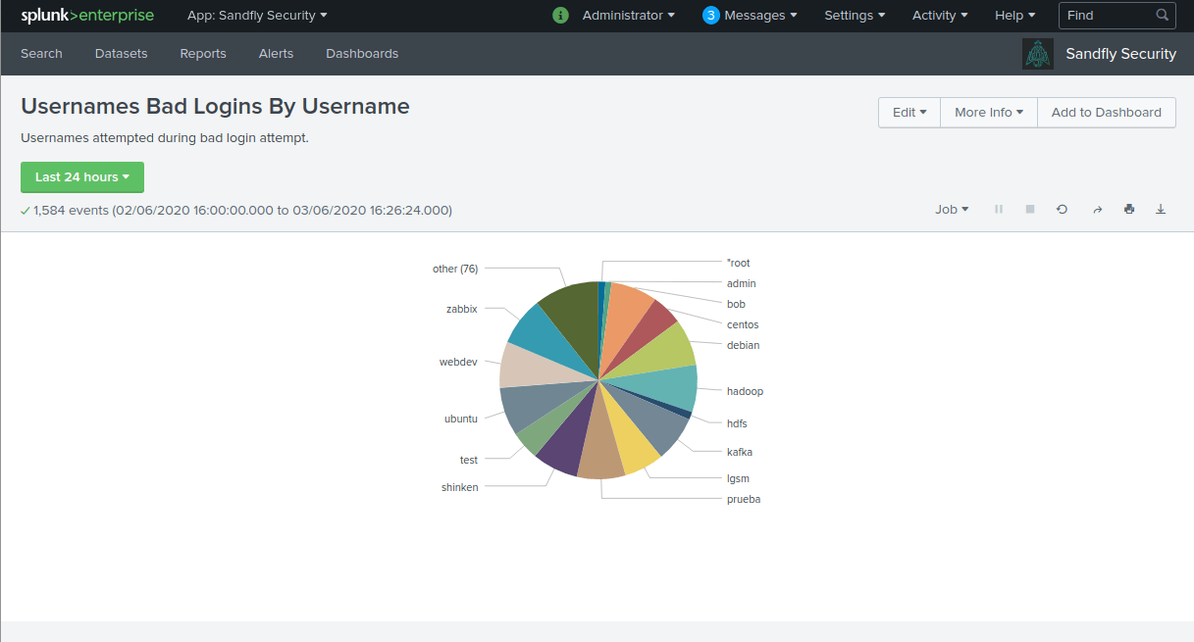Change the Last 24 hours time range
The width and height of the screenshot is (1194, 642).
[82, 177]
